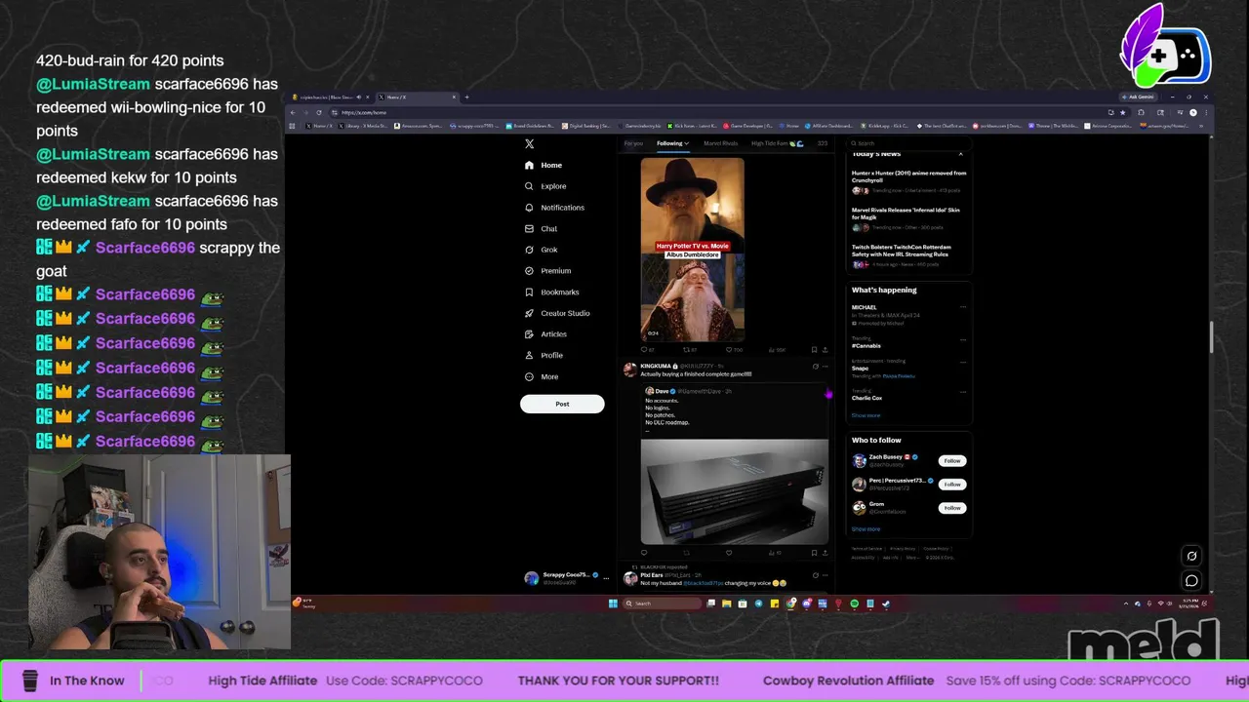Open the Hunter x Hunter anime news story
The image size is (1249, 702).
(908, 182)
